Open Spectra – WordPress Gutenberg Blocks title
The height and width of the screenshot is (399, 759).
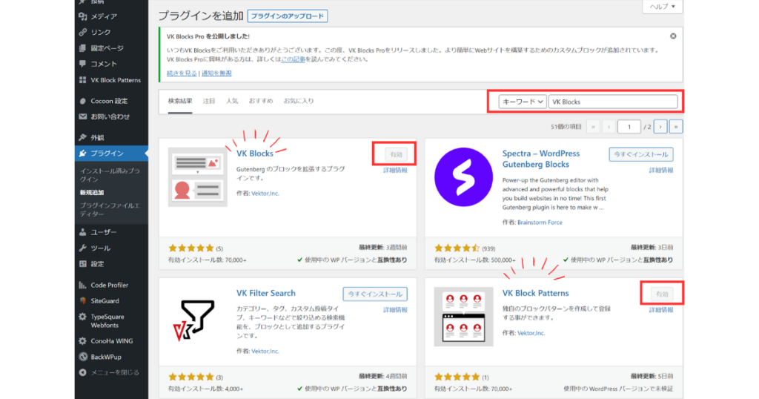click(540, 159)
